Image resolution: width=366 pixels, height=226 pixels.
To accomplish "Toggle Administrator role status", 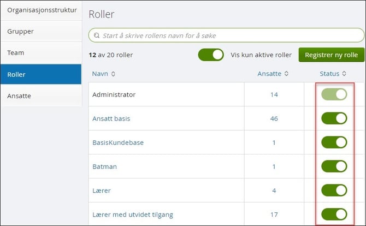I will [334, 94].
